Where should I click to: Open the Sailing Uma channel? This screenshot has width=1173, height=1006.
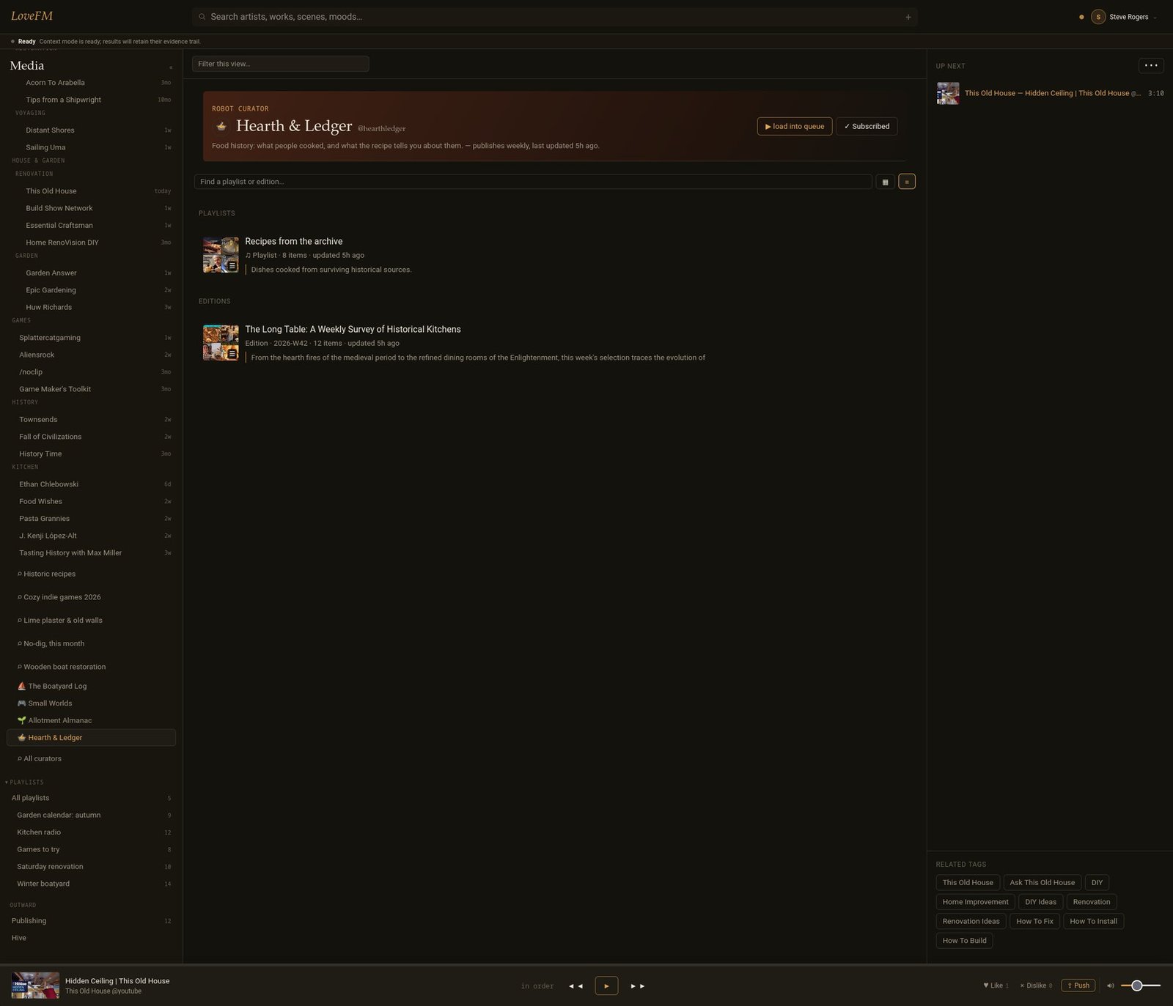tap(92, 147)
